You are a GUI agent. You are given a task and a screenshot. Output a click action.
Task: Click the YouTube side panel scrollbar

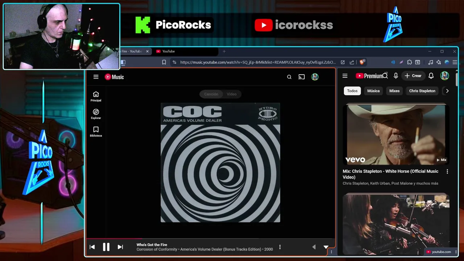457,80
